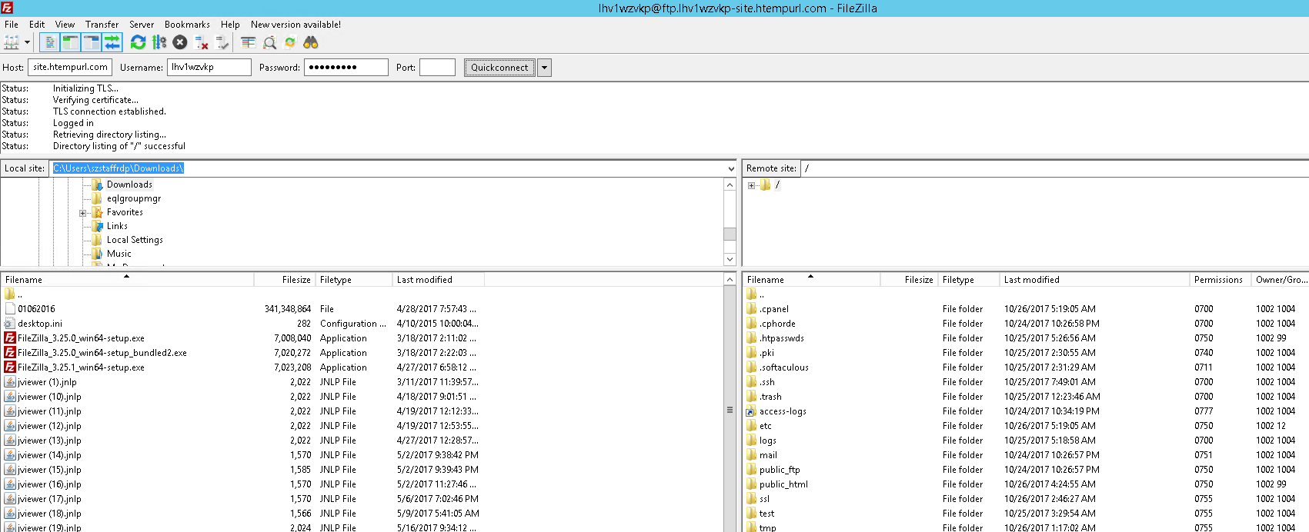Select the Music folder in local tree

click(119, 254)
